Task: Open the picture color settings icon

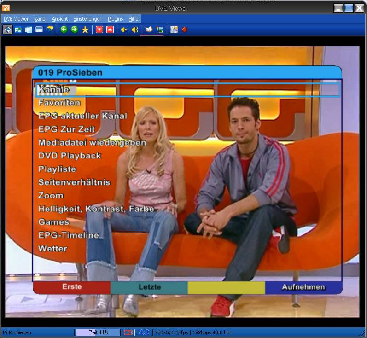Action: [160, 30]
